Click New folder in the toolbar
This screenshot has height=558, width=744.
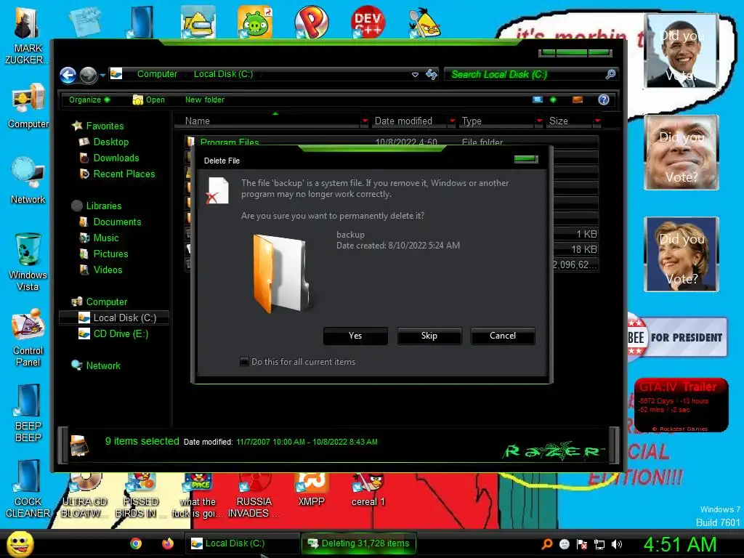(x=205, y=100)
